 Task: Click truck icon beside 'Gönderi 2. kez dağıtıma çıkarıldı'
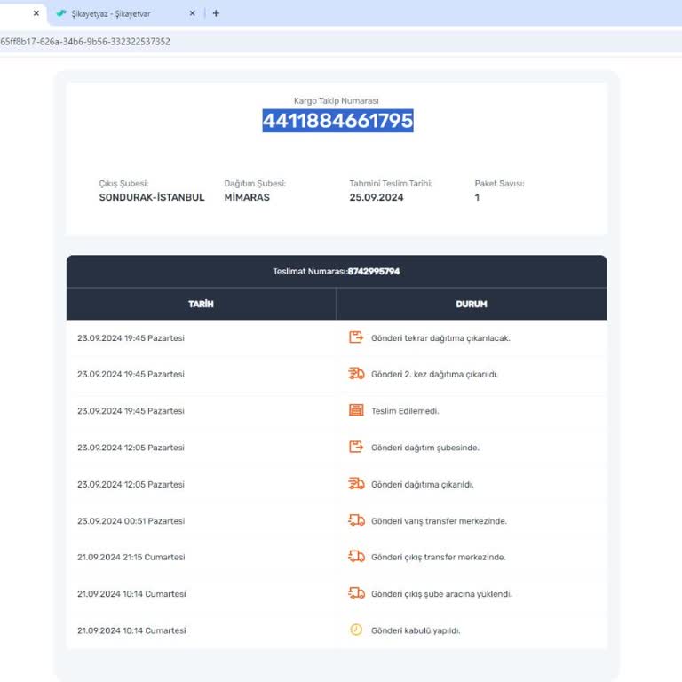click(x=356, y=374)
